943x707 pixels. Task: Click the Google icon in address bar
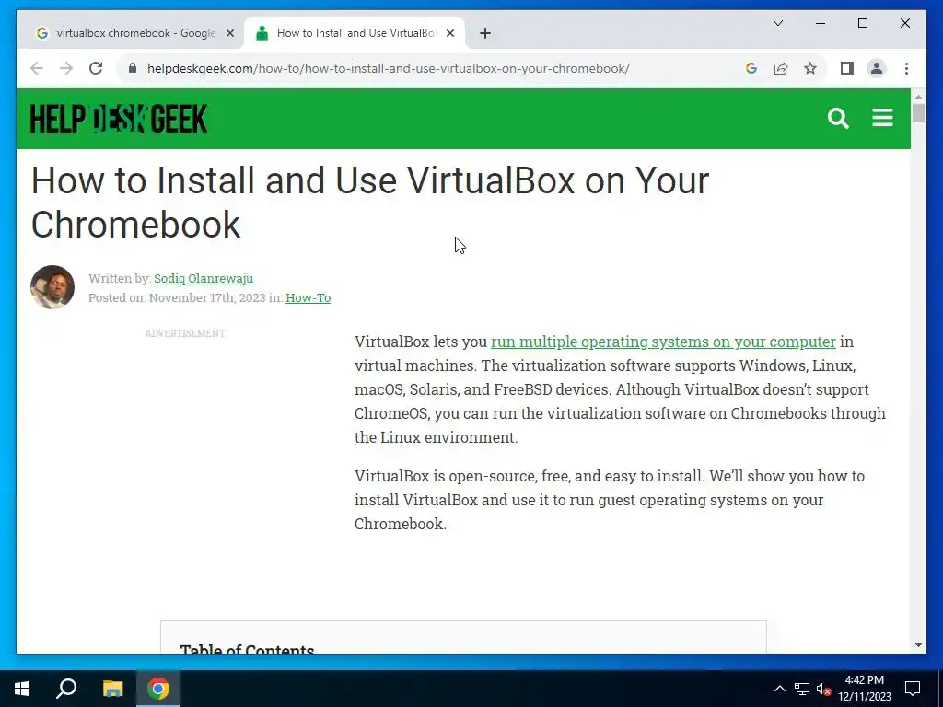751,68
